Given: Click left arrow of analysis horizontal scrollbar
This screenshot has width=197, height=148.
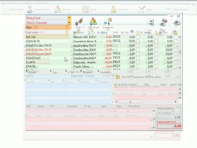Looking at the screenshot, I should pyautogui.click(x=117, y=102).
